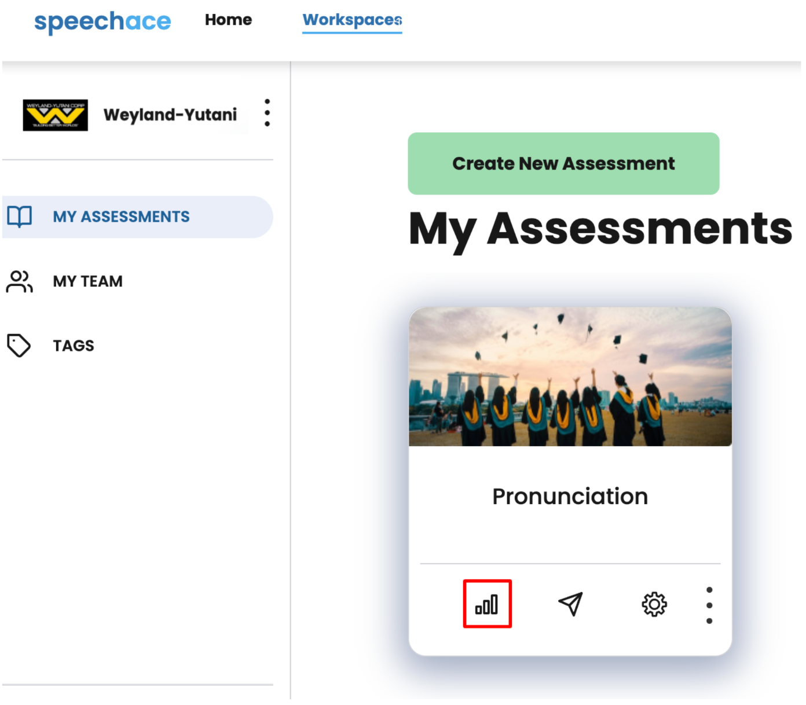Click the paper plane send icon
Image resolution: width=806 pixels, height=705 pixels.
570,604
